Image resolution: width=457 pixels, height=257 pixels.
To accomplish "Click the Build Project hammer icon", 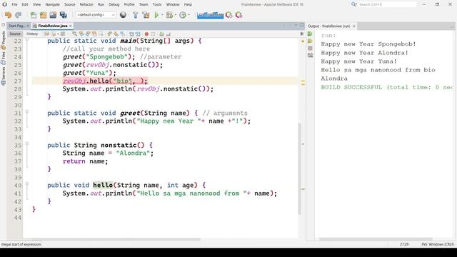I will [x=135, y=15].
